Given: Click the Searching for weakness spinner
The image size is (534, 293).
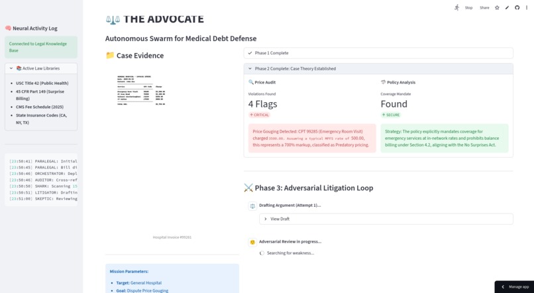Looking at the screenshot, I should [262, 253].
